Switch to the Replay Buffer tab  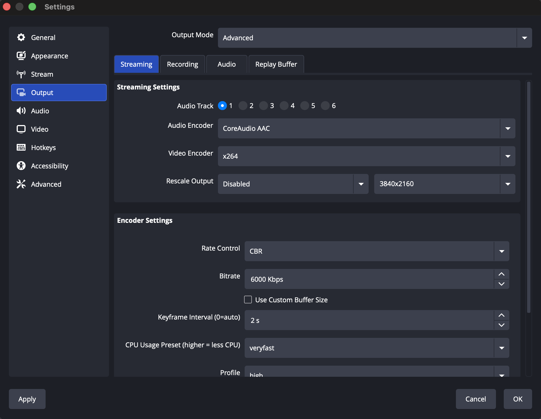[276, 64]
